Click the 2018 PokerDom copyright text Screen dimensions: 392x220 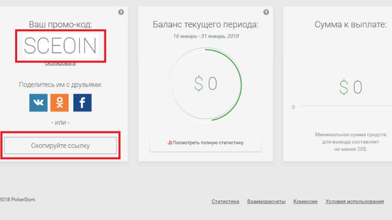click(18, 199)
